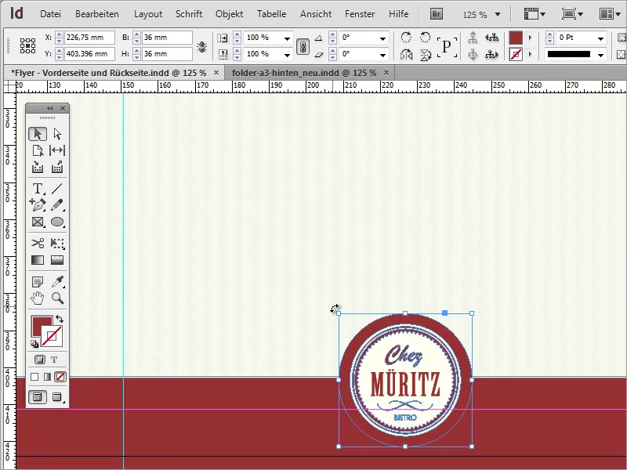Toggle constrain proportions for width and height
The width and height of the screenshot is (627, 470).
[x=202, y=47]
